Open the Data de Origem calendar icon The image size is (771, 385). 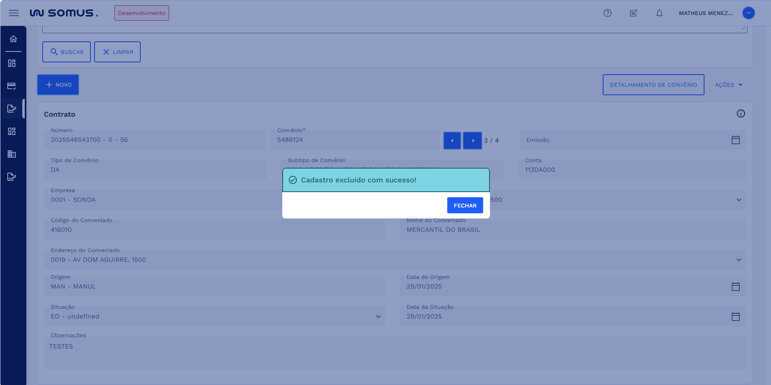click(735, 287)
